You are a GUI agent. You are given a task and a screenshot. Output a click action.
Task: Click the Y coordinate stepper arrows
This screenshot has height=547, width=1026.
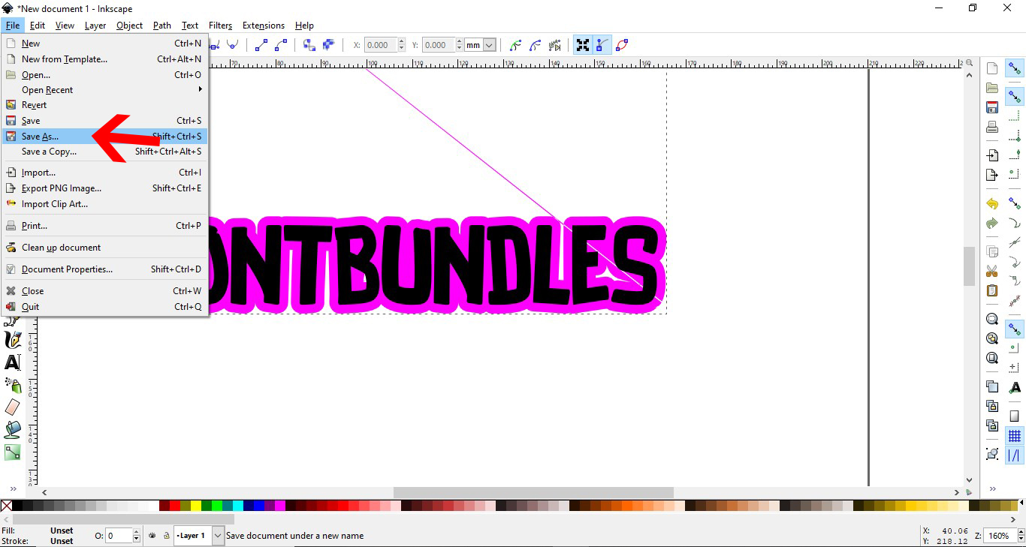pyautogui.click(x=459, y=45)
